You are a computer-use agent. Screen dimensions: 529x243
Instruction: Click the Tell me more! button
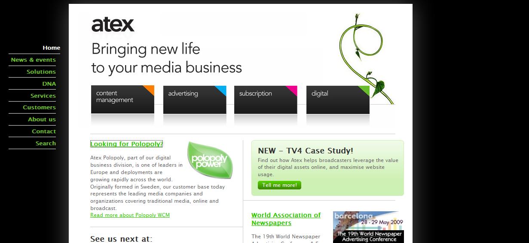[x=279, y=185]
